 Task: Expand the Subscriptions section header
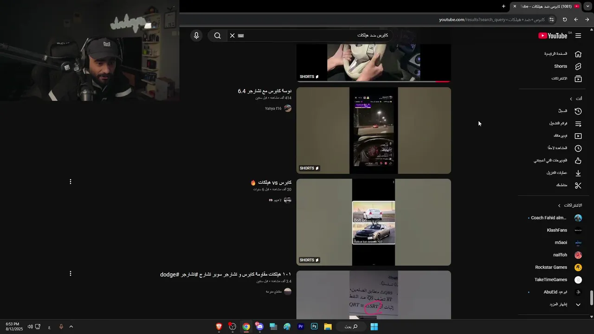point(570,206)
